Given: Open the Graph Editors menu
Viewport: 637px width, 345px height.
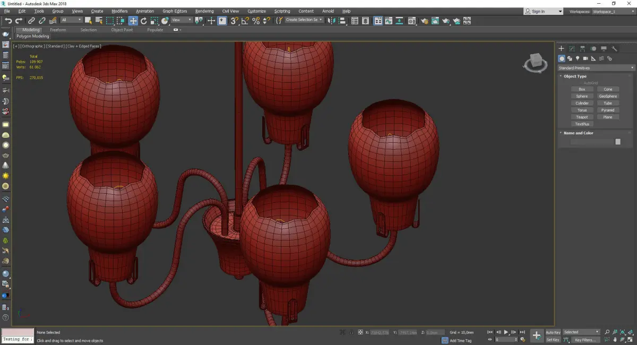Looking at the screenshot, I should [175, 11].
